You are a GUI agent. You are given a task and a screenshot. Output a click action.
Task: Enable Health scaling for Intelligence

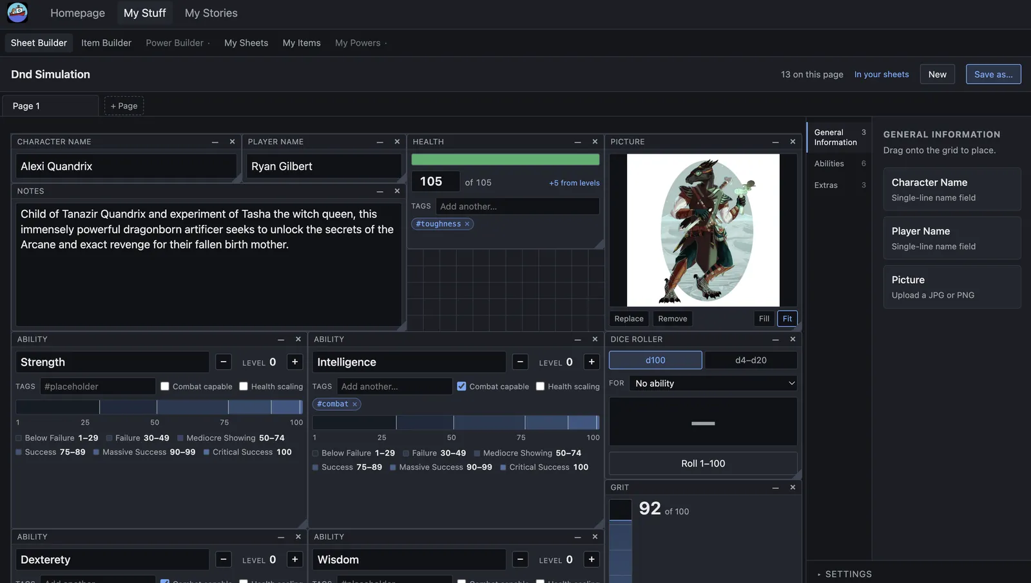[540, 386]
